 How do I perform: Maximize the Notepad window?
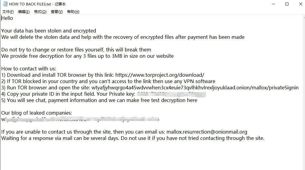click(x=287, y=4)
